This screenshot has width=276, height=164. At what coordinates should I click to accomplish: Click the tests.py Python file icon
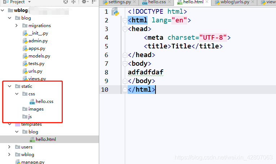[x=25, y=64]
